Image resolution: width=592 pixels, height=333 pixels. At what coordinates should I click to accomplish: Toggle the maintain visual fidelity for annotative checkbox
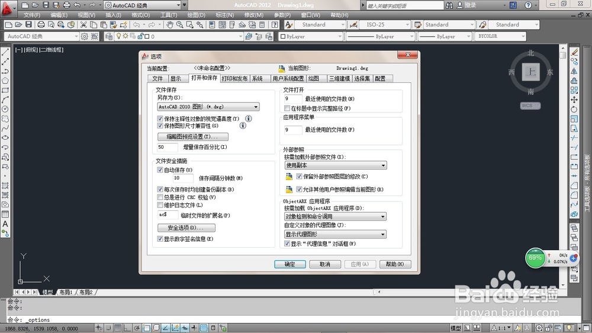click(x=160, y=119)
